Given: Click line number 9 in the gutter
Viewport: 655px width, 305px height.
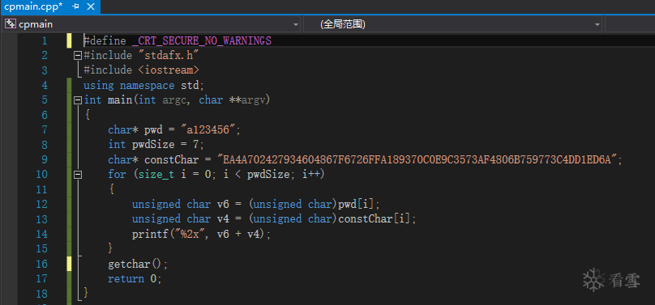Looking at the screenshot, I should click(x=45, y=159).
